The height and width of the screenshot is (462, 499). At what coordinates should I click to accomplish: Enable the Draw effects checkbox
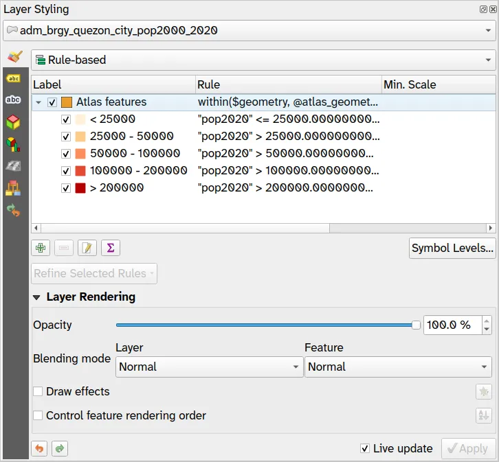click(38, 391)
